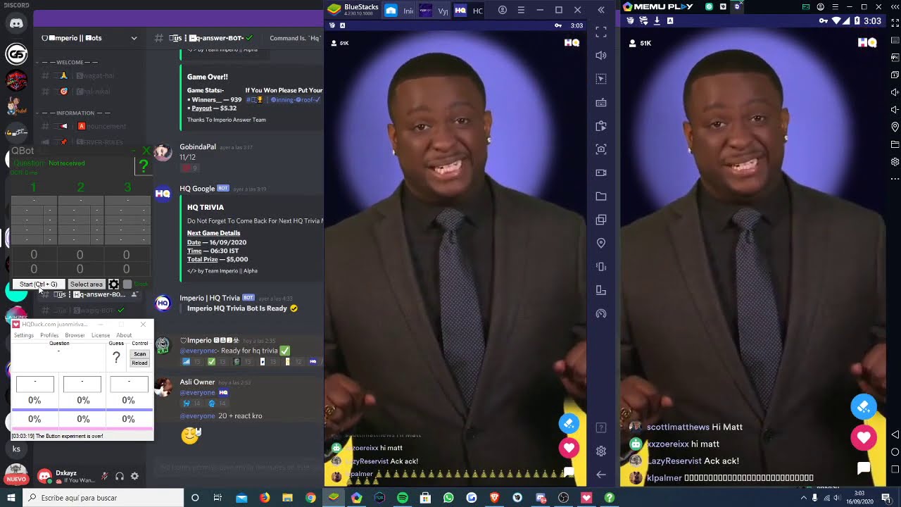
Task: Click the Start (Ctrl + G) button in QBot
Action: [x=39, y=284]
